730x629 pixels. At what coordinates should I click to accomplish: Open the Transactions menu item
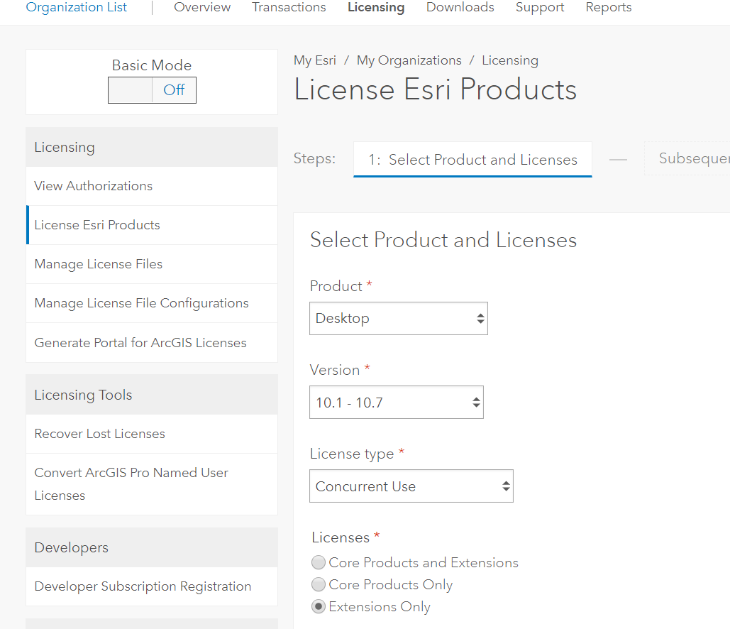tap(289, 8)
